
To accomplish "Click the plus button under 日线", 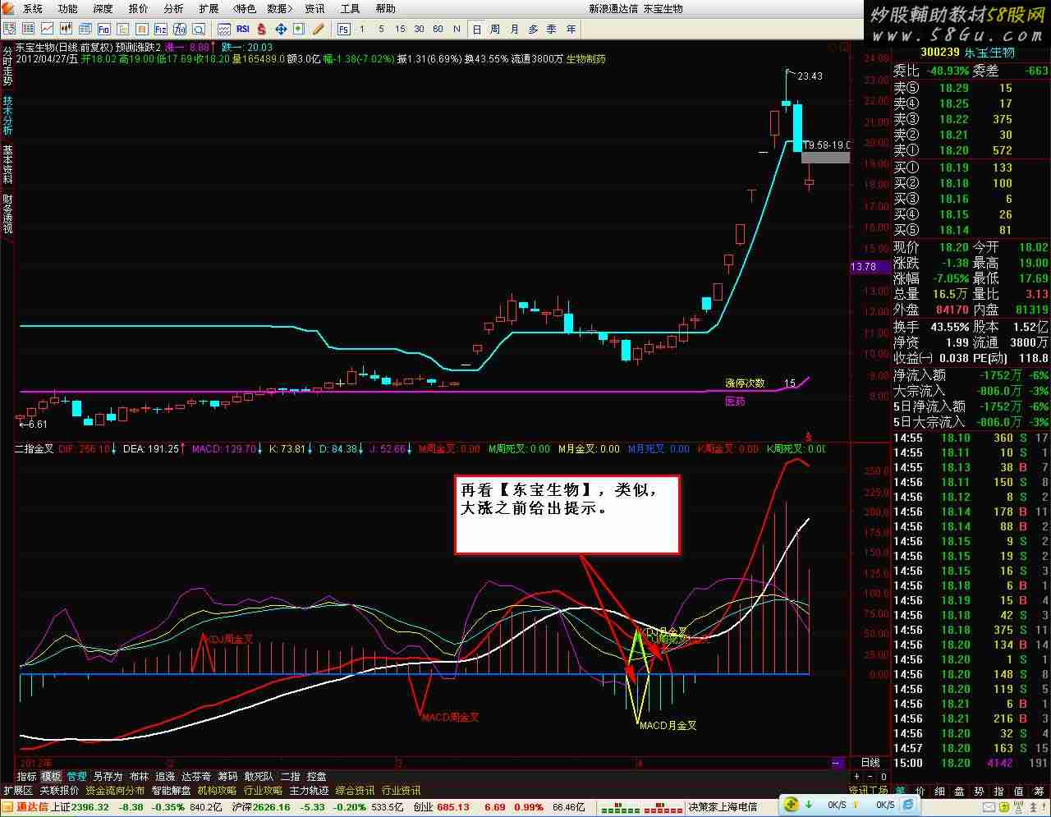I will [857, 776].
